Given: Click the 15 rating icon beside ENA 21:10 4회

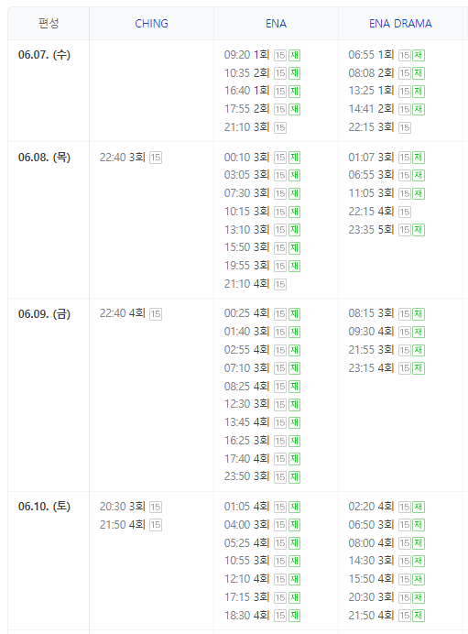Looking at the screenshot, I should (x=280, y=284).
